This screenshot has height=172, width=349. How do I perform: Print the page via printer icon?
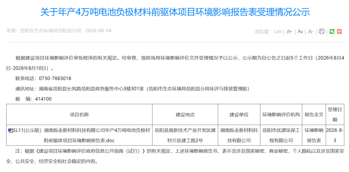(322, 31)
